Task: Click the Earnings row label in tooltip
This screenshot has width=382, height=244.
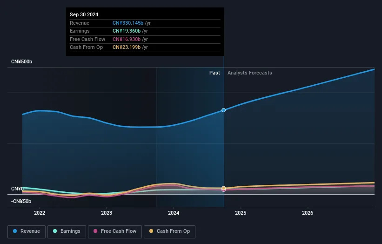Action: 80,31
